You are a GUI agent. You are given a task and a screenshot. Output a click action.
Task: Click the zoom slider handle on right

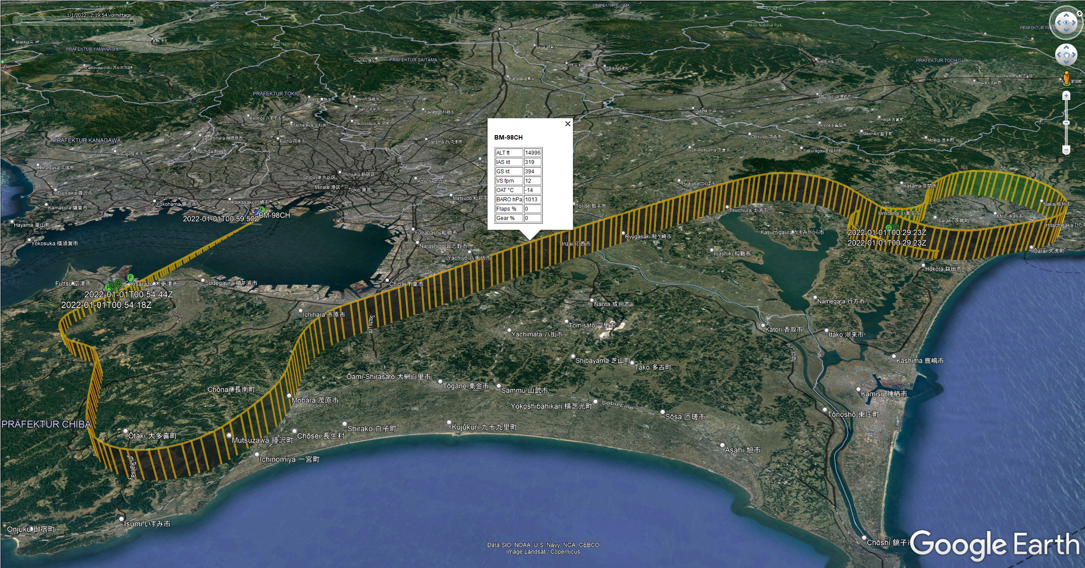[x=1066, y=123]
